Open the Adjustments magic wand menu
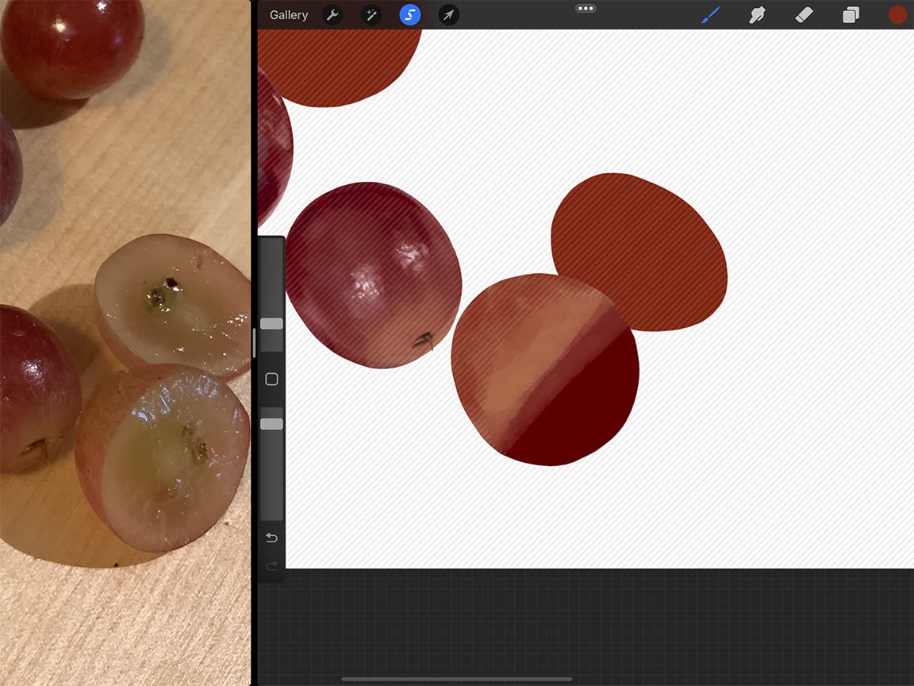This screenshot has width=914, height=686. [371, 14]
